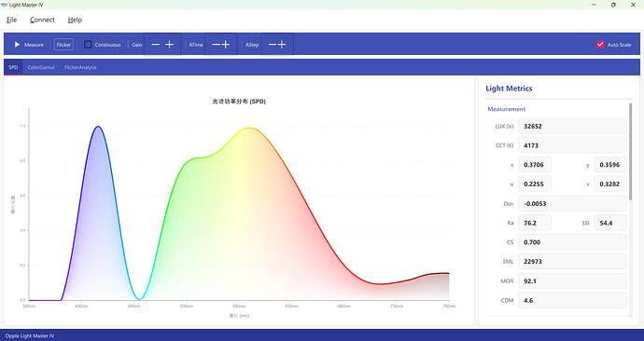Click the x value field 0.3706
This screenshot has width=644, height=341.
(x=535, y=165)
